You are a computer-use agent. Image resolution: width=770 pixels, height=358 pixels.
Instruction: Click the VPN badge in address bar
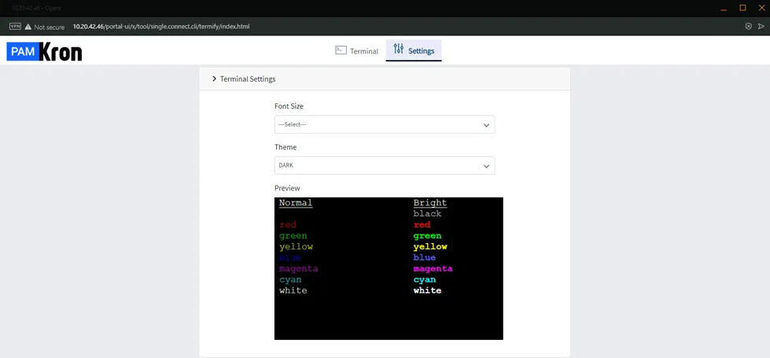15,27
